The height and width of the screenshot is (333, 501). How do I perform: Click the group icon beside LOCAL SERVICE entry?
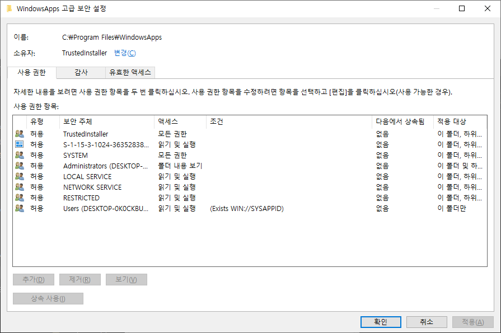20,176
